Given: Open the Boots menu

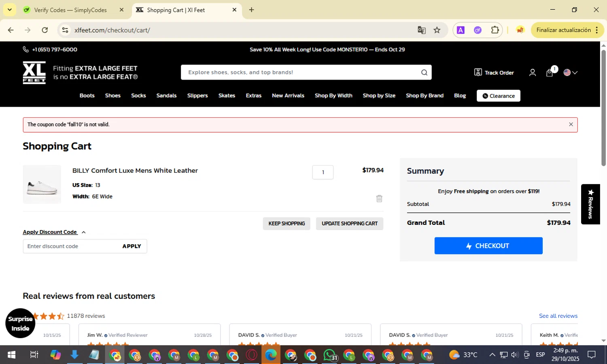Looking at the screenshot, I should point(87,95).
